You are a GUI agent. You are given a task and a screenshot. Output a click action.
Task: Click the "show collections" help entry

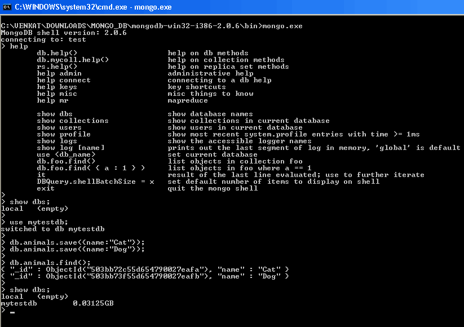click(73, 121)
